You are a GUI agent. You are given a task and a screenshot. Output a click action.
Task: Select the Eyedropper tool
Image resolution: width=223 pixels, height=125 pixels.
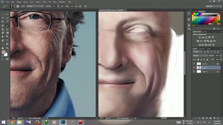[7, 22]
